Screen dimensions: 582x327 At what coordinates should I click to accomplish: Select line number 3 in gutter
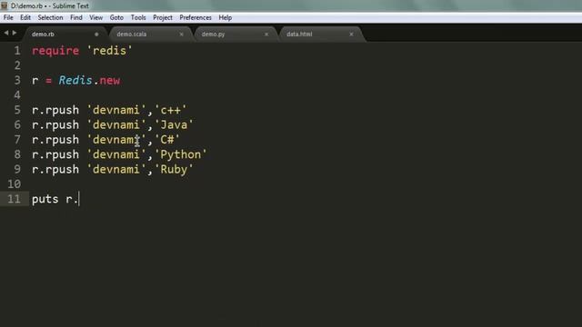coord(17,80)
